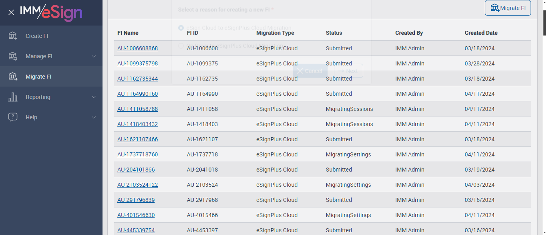Open FI link AU-1411058788
The image size is (547, 235).
137,109
